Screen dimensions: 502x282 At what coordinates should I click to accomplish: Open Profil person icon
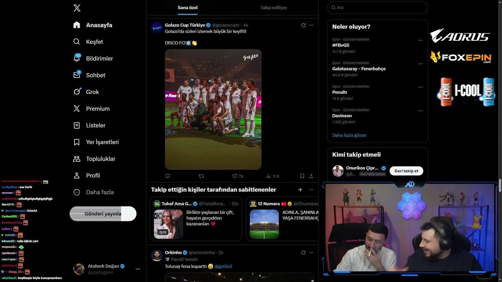click(77, 175)
